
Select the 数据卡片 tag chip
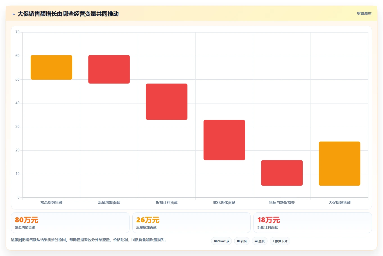click(x=280, y=241)
